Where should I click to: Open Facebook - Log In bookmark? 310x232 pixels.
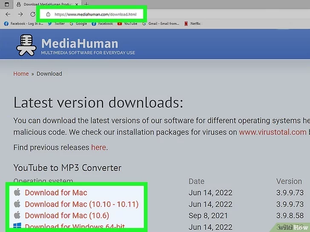point(23,24)
